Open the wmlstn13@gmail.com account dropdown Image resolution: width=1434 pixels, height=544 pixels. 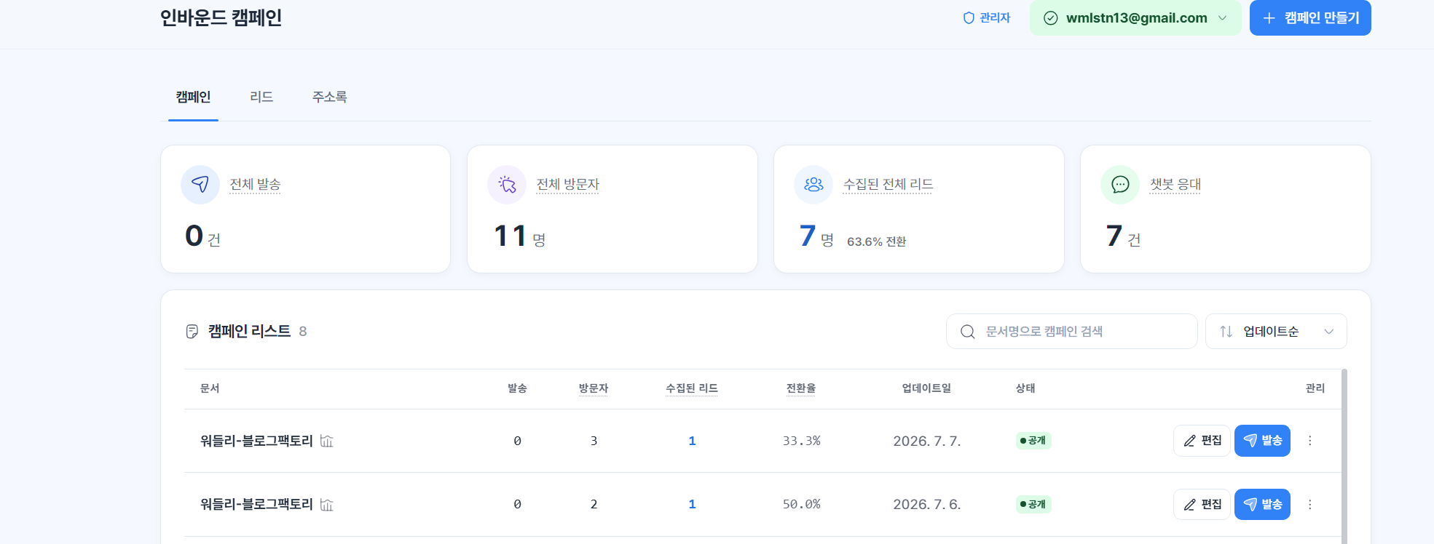[x=1135, y=18]
